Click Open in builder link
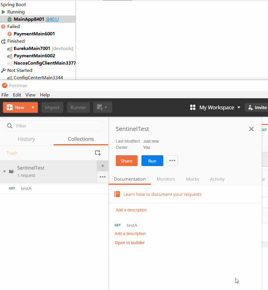Viewport: 268px width, 290px height. click(130, 243)
